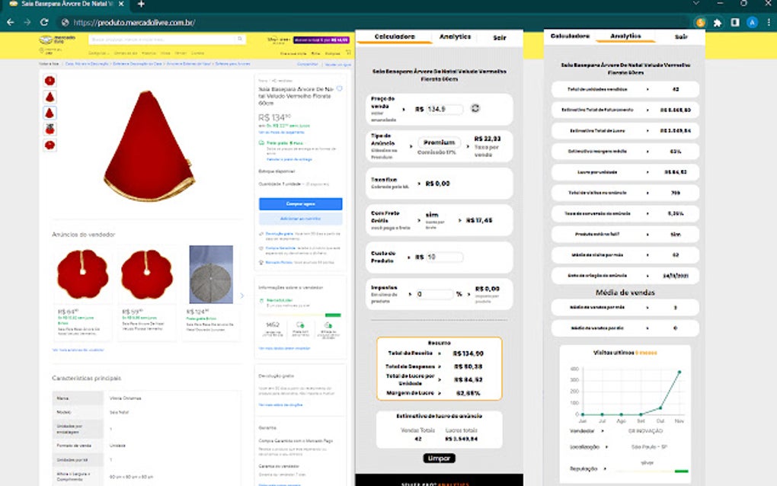Click the orange extension icon in toolbar
Screen dimensions: 777x486
click(700, 22)
